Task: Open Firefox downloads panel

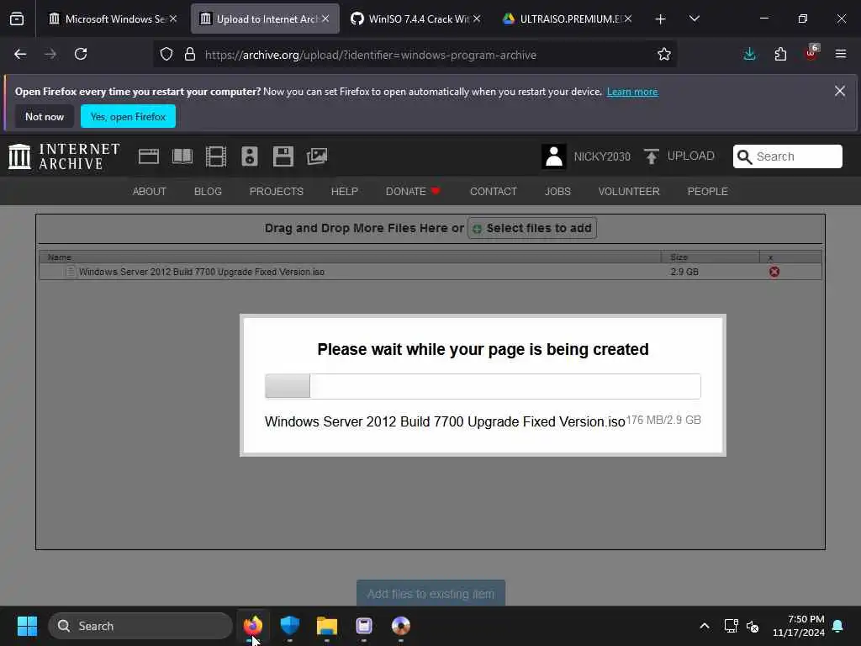Action: point(749,54)
